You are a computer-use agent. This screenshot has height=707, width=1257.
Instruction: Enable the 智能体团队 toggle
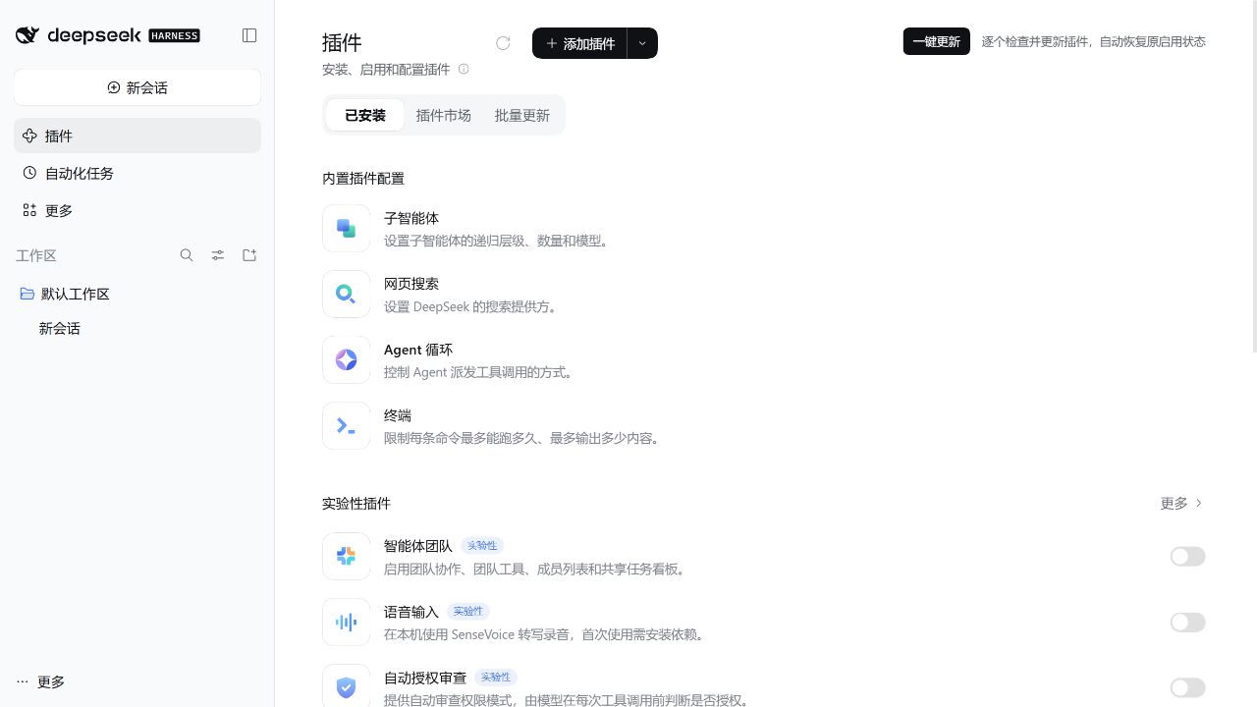tap(1187, 557)
